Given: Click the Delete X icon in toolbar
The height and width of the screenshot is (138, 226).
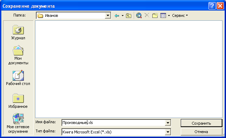Looking at the screenshot, I should 147,15.
